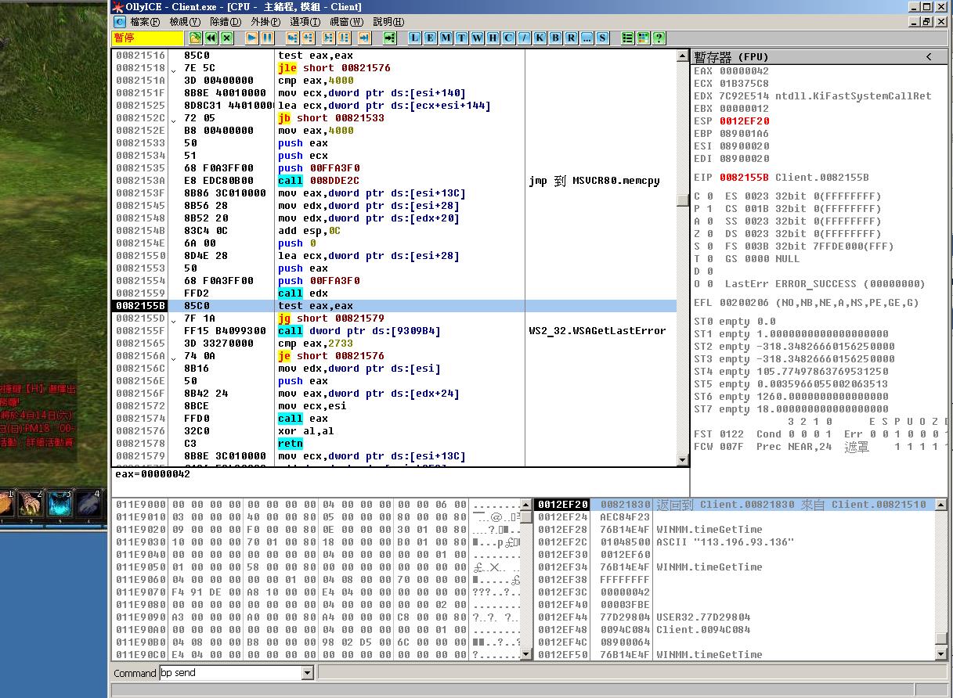Show the Log window (L button)
Image resolution: width=953 pixels, height=698 pixels.
click(414, 38)
